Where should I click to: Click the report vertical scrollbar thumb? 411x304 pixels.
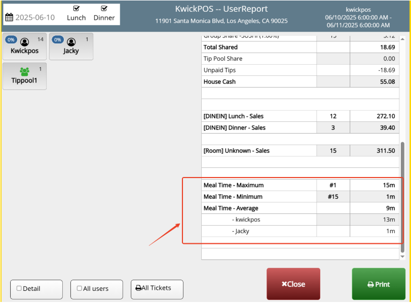click(402, 197)
